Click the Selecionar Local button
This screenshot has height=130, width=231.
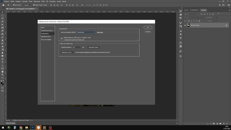click(67, 52)
